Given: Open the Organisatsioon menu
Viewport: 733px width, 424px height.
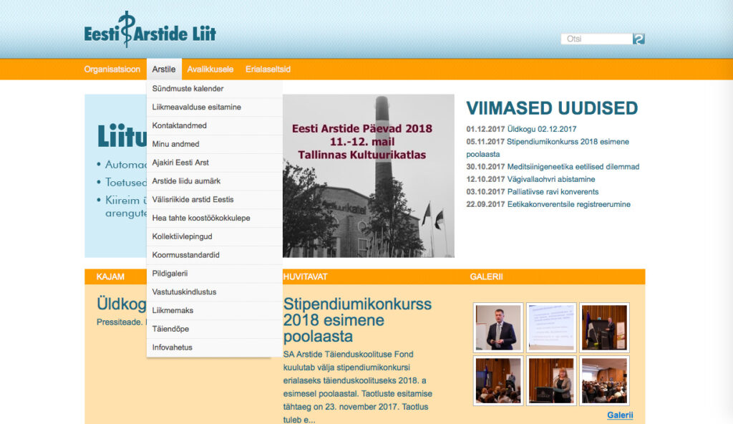Looking at the screenshot, I should [112, 69].
